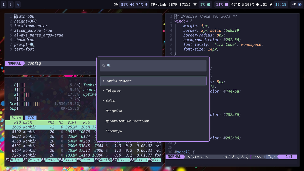
Task: Open the Wi-Fi network icon
Action: point(195,5)
